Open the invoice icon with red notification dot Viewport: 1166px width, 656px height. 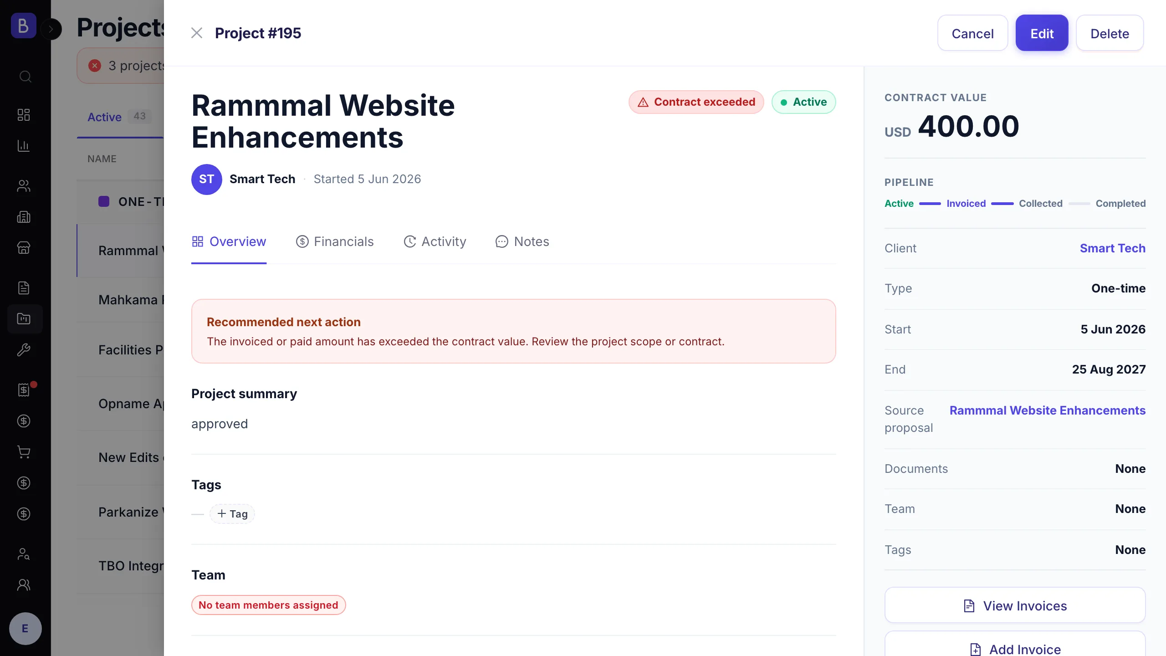click(24, 390)
